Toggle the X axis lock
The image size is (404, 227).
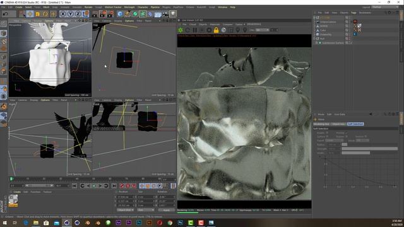62,14
